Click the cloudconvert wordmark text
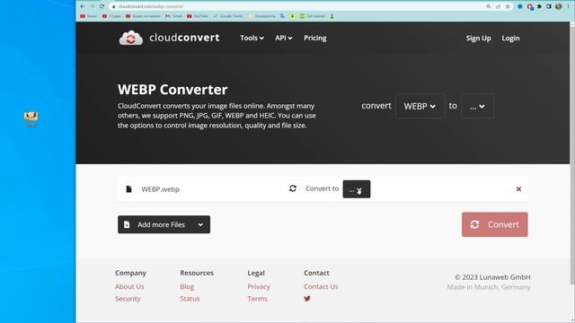Viewport: 575px width, 323px height. pos(184,38)
